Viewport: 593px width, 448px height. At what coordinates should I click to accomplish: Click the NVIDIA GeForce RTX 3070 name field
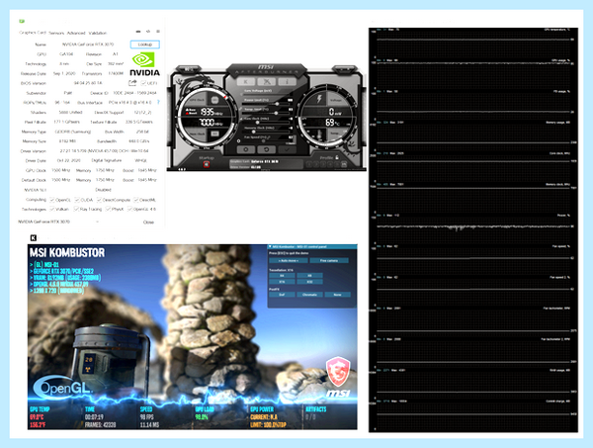tap(88, 45)
